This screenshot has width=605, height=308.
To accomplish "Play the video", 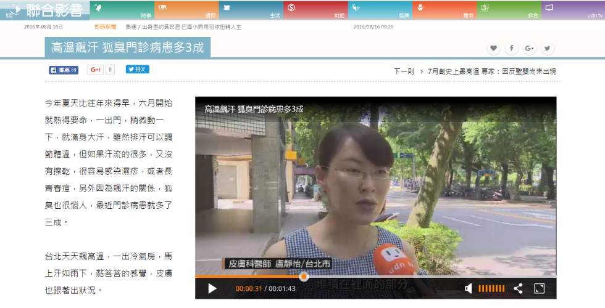I will pos(212,288).
